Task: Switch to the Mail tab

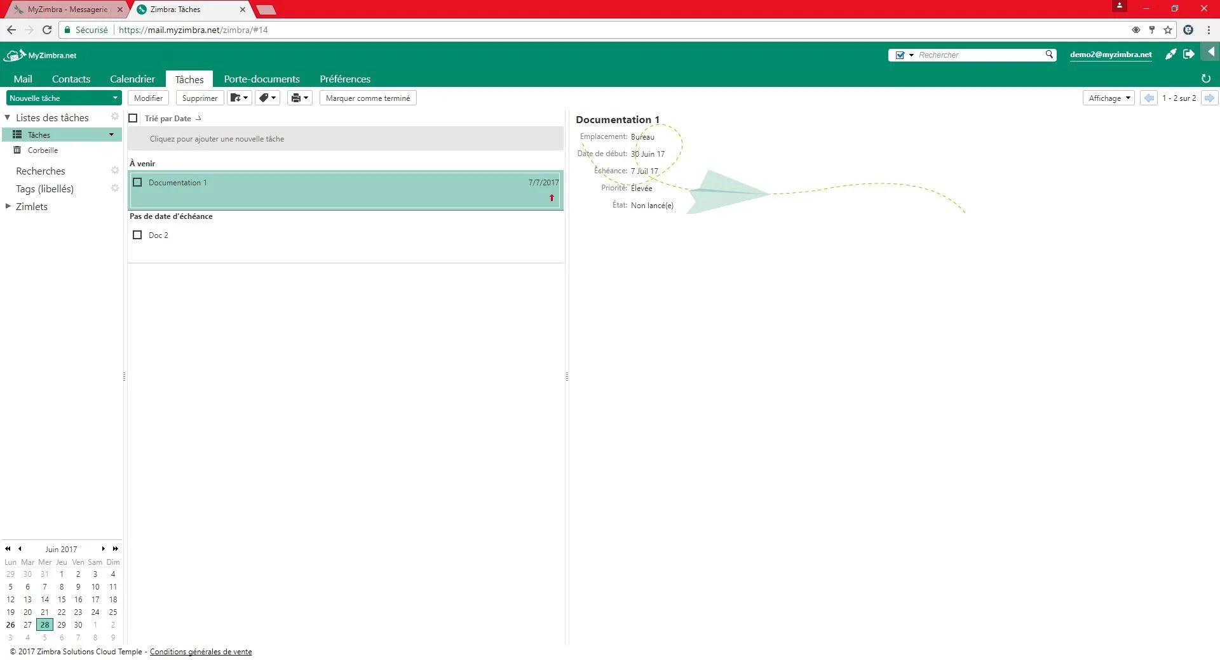Action: coord(23,79)
